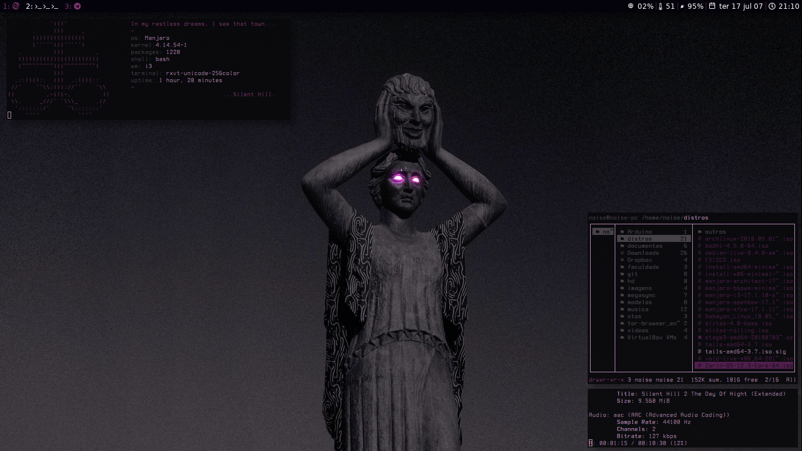
Task: Click the CPU usage icon beside 02%
Action: [631, 6]
